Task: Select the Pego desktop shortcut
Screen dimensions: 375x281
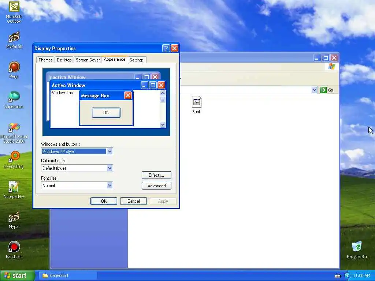Action: 14,70
